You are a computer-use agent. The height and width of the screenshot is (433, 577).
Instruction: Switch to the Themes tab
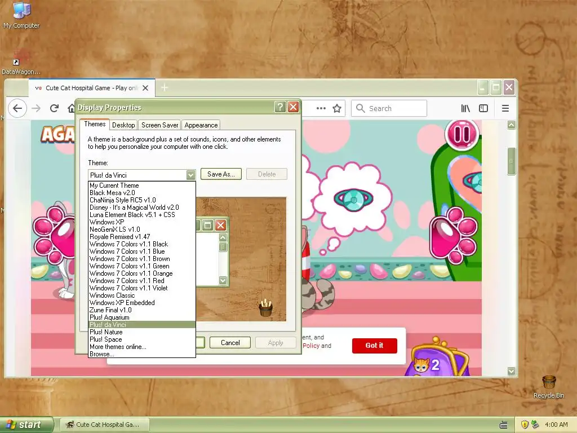point(95,124)
